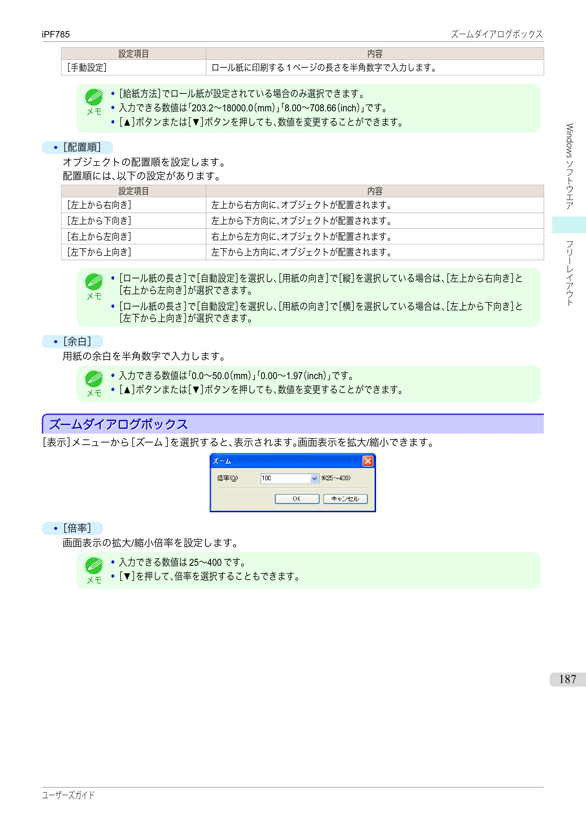
Task: Click the 設定項目 header in 配置順 table
Action: (x=134, y=191)
